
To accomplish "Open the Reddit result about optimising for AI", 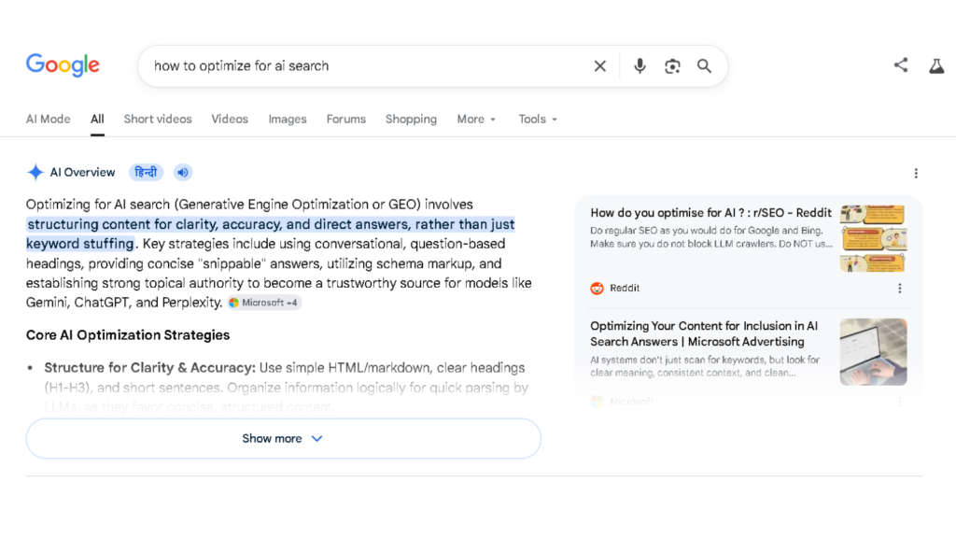I will pos(710,212).
